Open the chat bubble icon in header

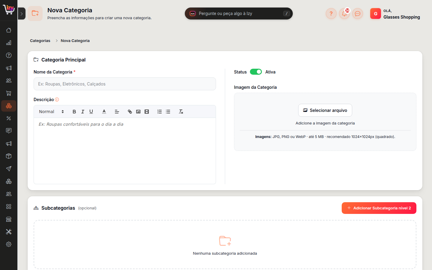(x=358, y=13)
